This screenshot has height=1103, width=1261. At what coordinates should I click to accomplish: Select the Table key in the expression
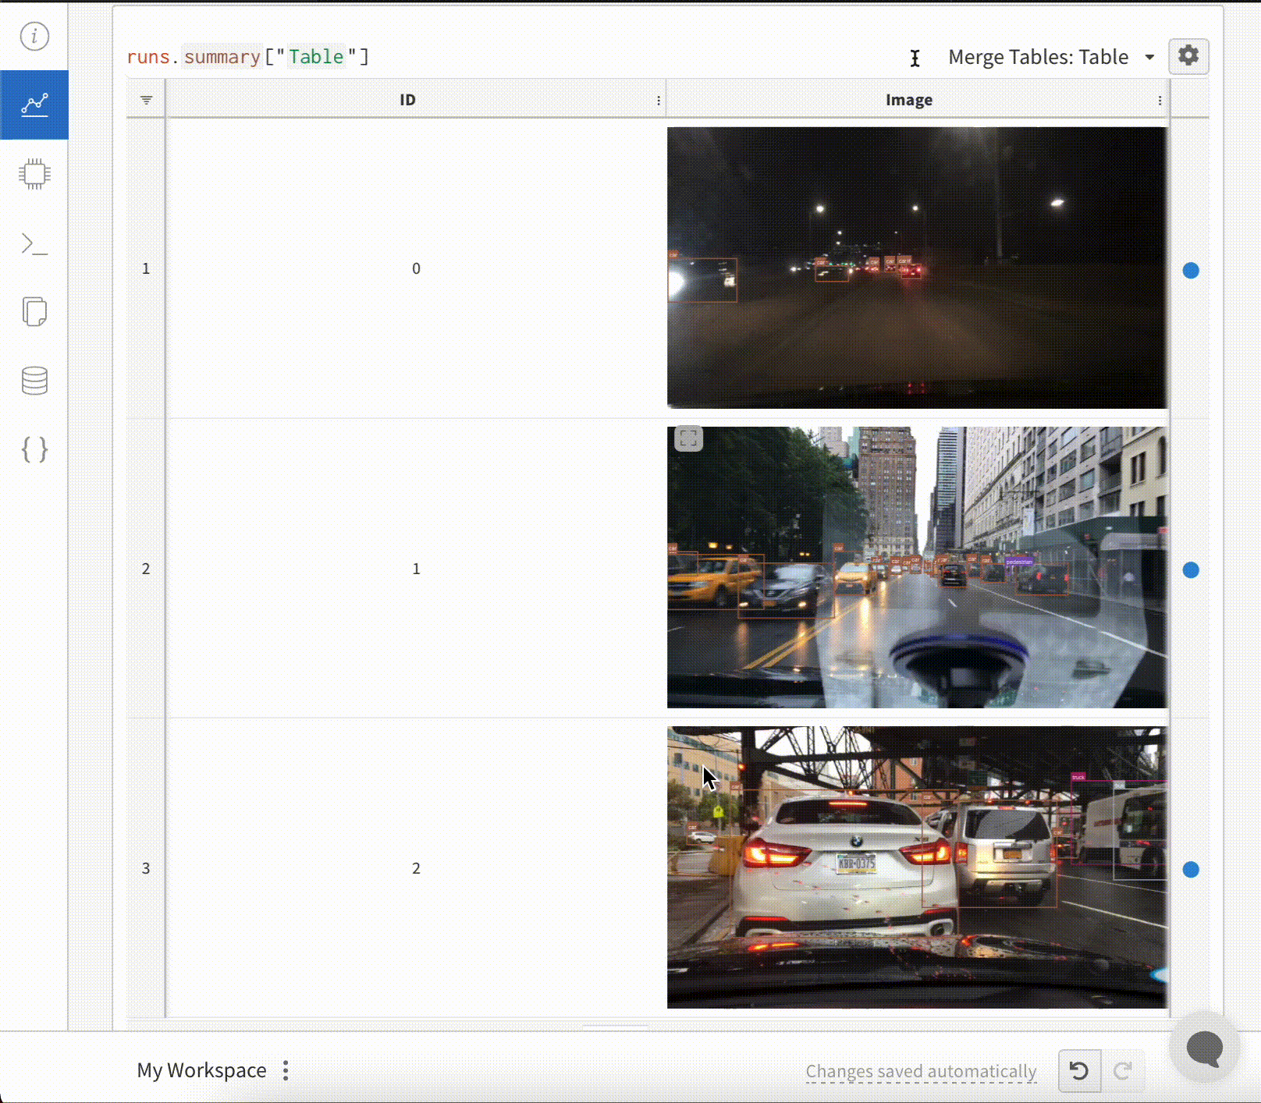[315, 56]
